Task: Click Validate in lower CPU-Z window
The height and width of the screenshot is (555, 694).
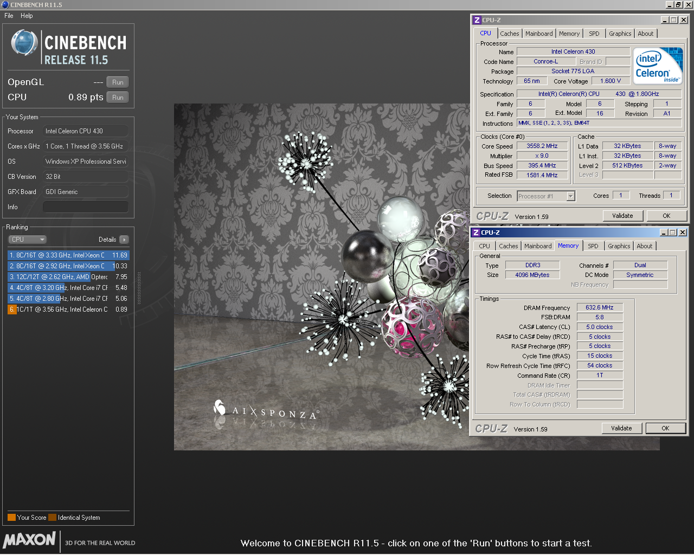Action: pyautogui.click(x=621, y=428)
